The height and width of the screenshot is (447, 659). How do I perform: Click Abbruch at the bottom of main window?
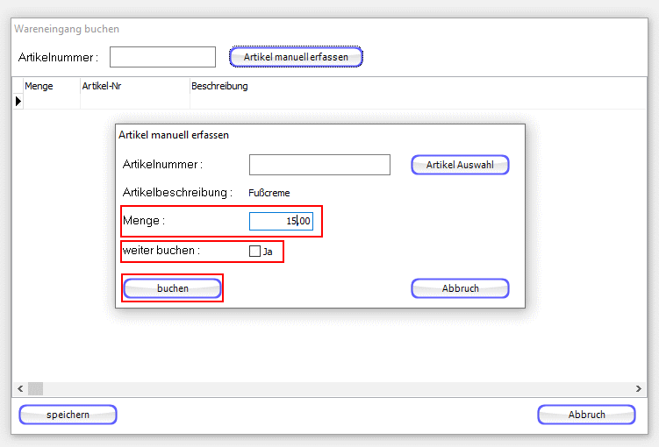586,415
